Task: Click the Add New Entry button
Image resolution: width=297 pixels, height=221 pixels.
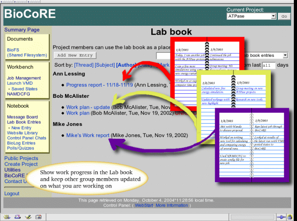Action: [75, 55]
